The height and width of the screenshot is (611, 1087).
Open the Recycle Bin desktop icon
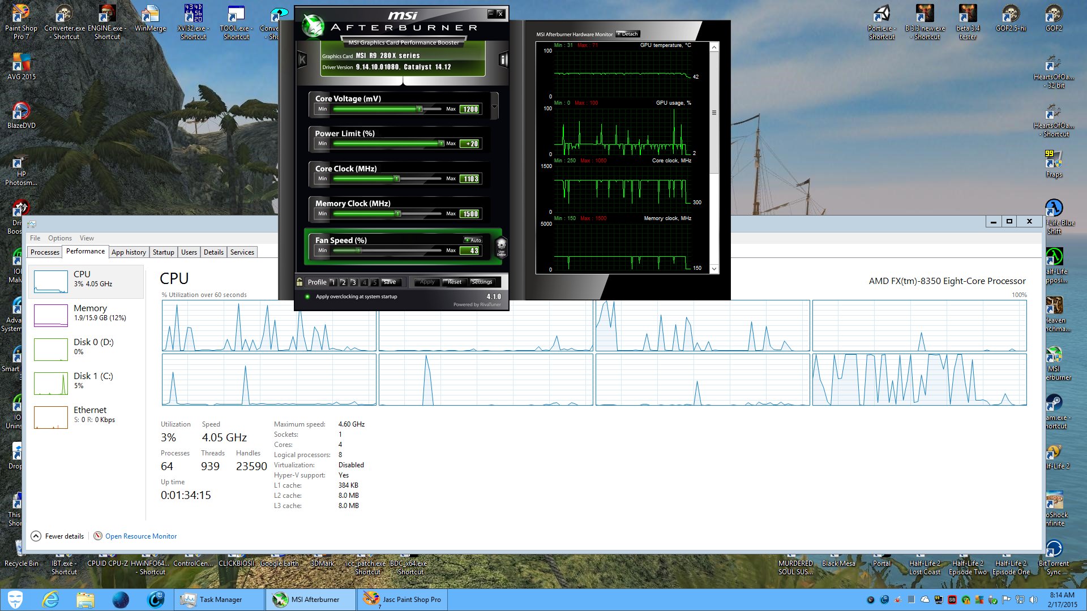pos(21,554)
